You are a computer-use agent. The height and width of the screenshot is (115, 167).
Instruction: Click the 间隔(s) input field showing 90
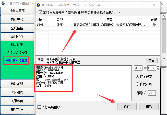(x=152, y=93)
